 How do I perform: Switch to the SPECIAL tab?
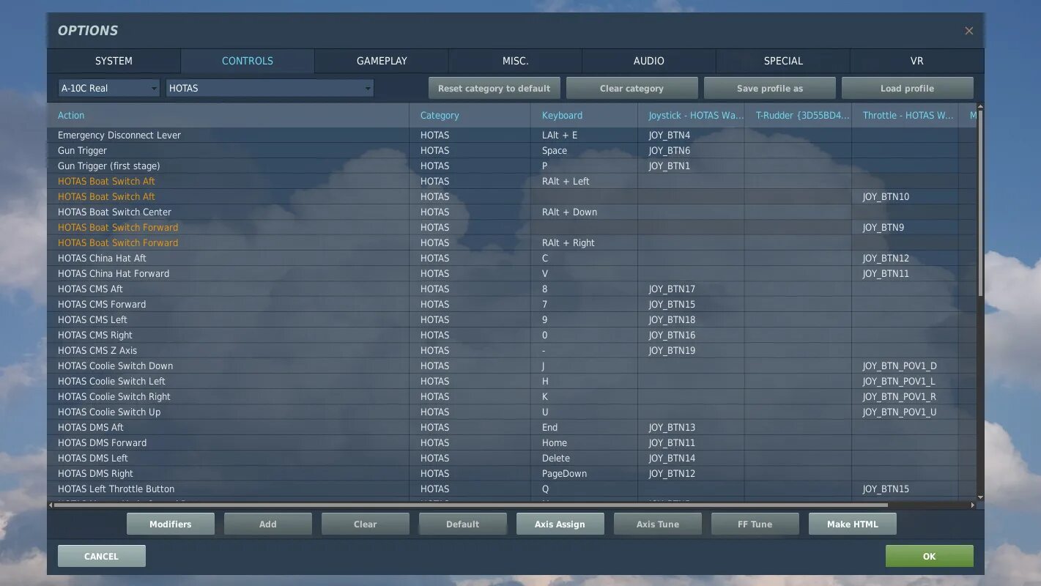783,61
